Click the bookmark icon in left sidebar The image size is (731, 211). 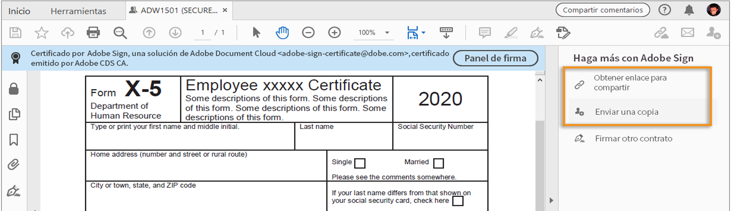click(14, 140)
